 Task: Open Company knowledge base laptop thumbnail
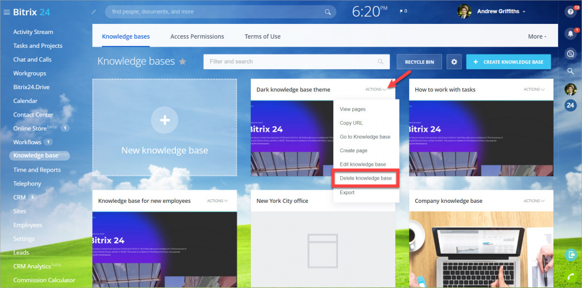coord(481,249)
